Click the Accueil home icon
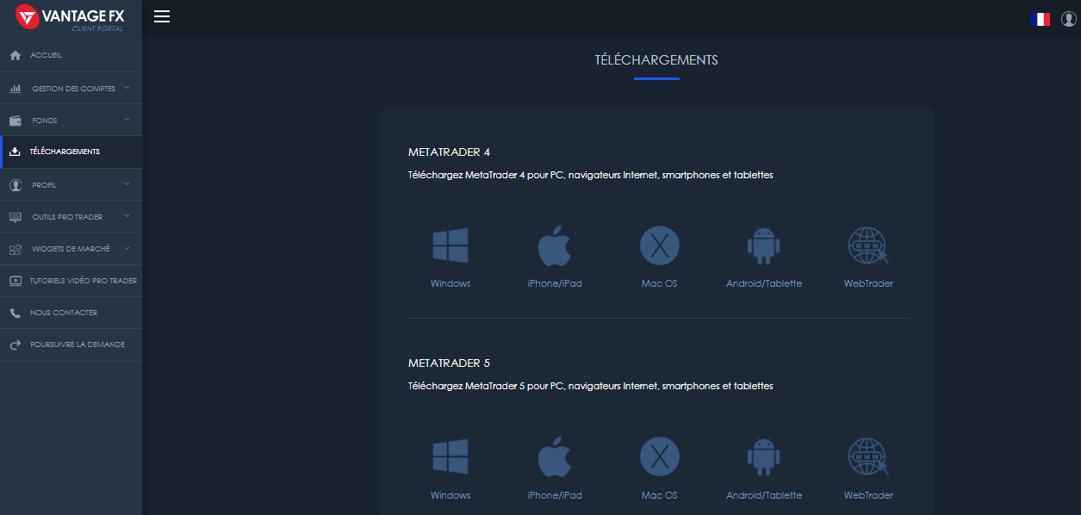The height and width of the screenshot is (515, 1081). click(15, 55)
